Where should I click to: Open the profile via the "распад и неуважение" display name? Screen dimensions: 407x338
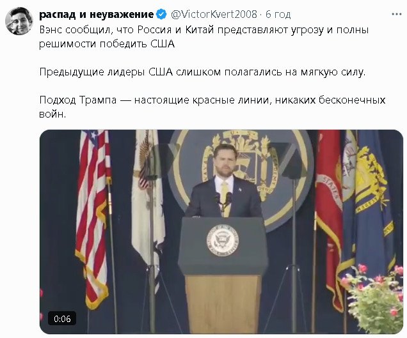pyautogui.click(x=97, y=14)
